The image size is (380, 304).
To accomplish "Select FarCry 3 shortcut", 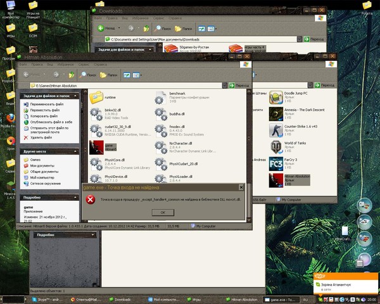I will [x=283, y=164].
